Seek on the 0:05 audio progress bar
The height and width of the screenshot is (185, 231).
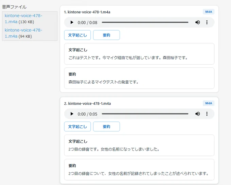(145, 114)
